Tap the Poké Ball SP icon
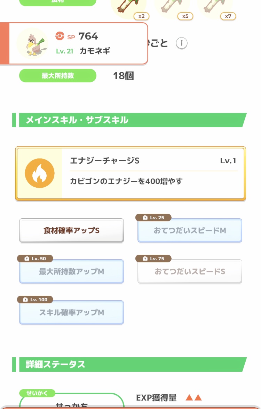 click(60, 36)
